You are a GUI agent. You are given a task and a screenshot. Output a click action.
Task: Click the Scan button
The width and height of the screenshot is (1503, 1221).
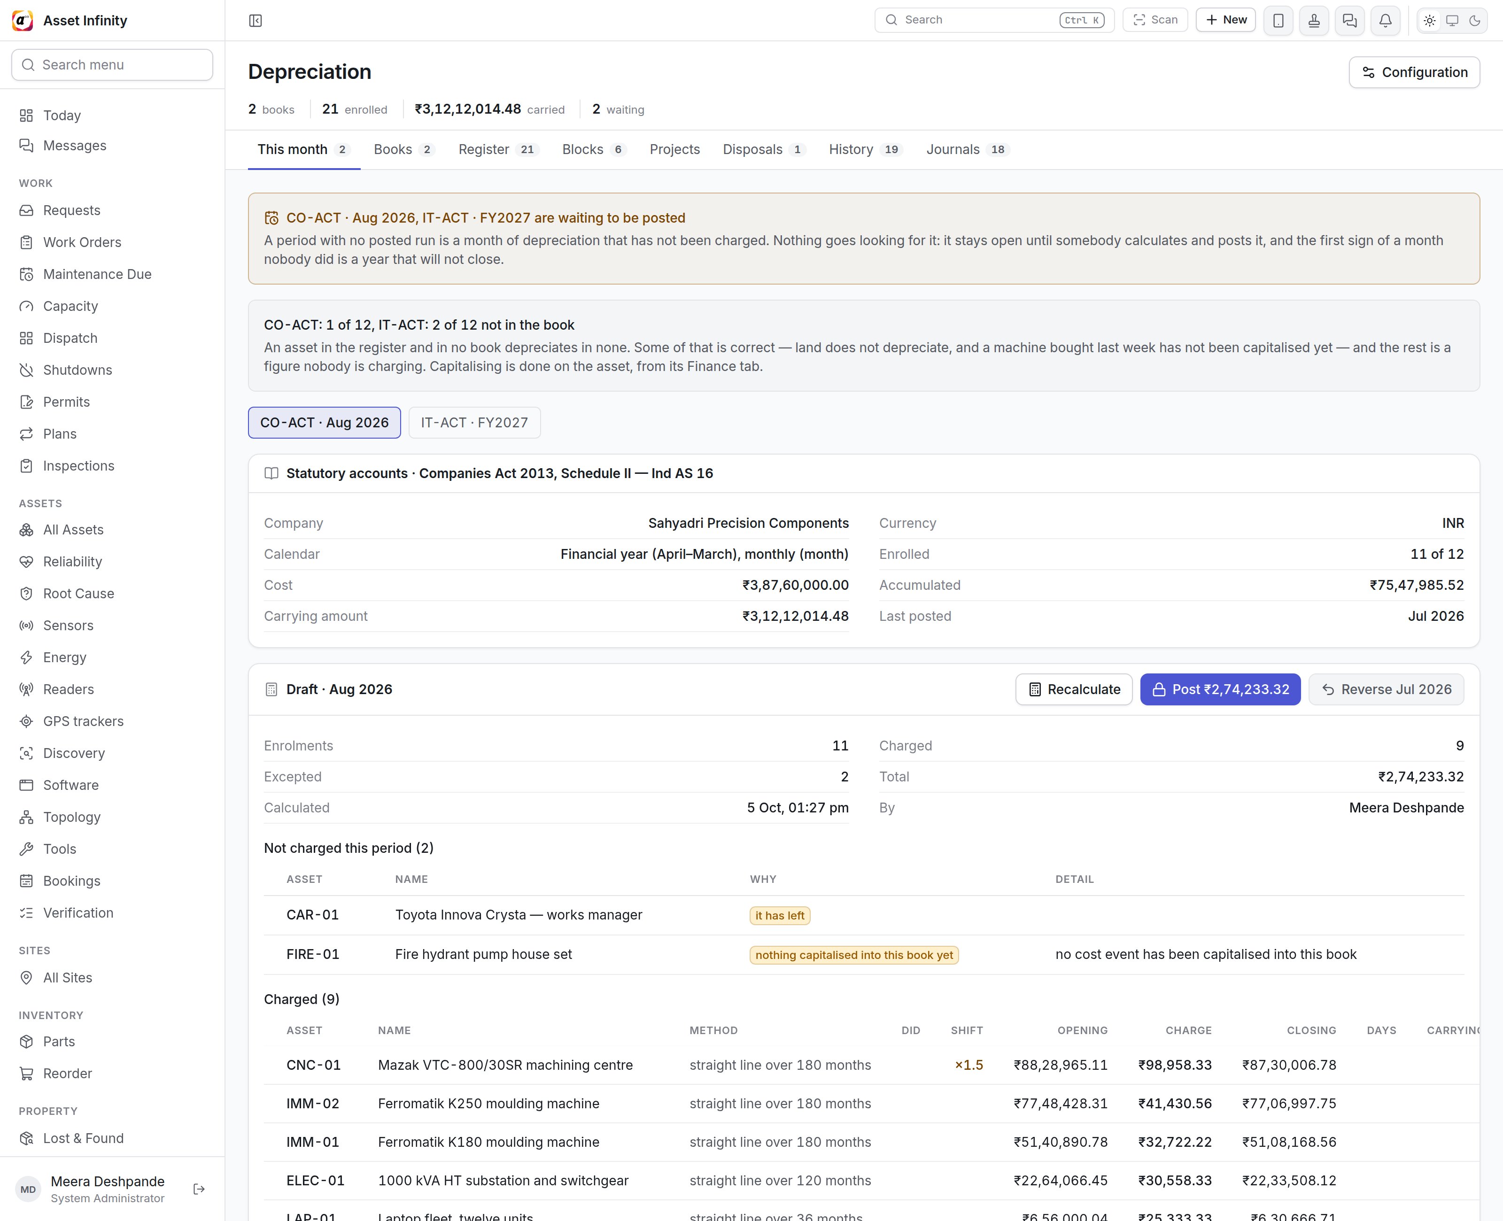(1155, 20)
